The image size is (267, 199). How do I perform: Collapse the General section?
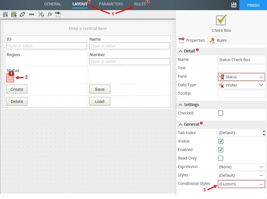click(181, 125)
